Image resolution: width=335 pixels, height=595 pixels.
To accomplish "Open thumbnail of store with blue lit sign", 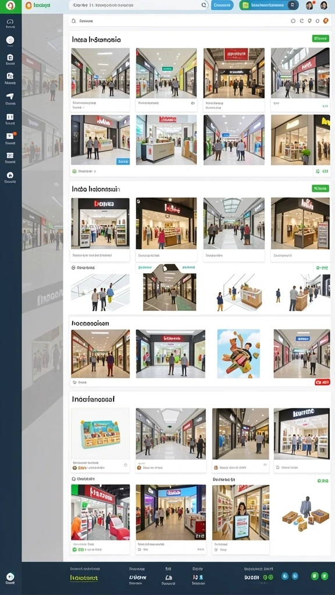I will (171, 512).
